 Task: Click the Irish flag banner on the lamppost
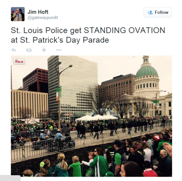coord(59,94)
